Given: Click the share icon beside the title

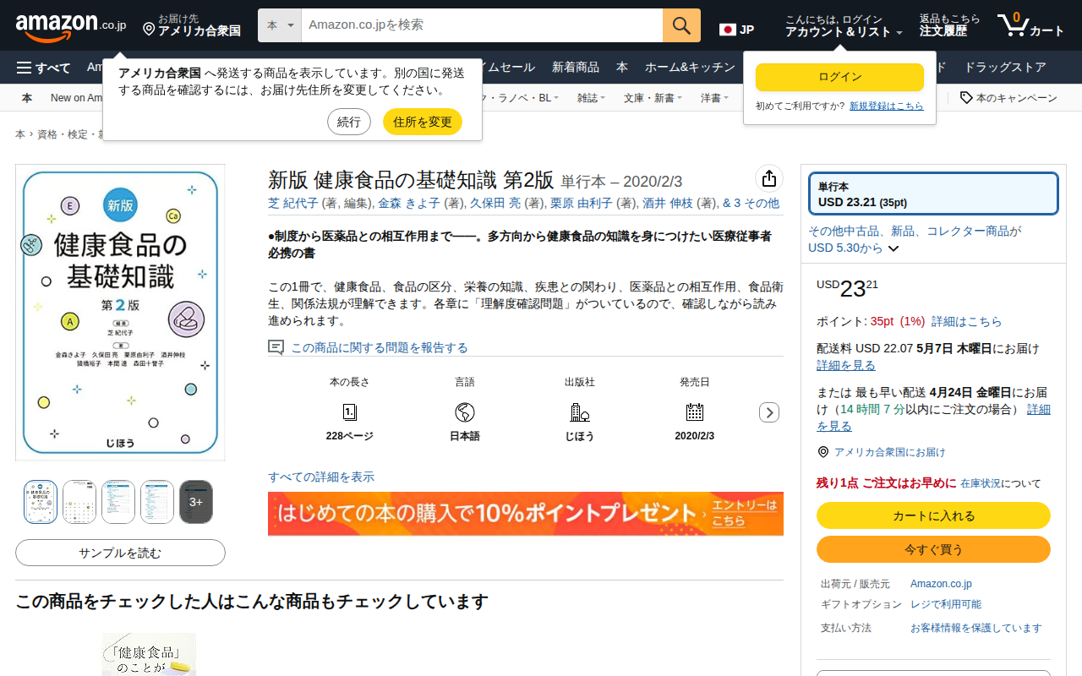Looking at the screenshot, I should point(768,178).
